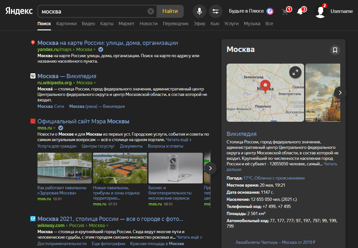This screenshot has width=358, height=248.
Task: Open dropdown arrow next to yandex.ru/maps Москва
Action: click(95, 50)
